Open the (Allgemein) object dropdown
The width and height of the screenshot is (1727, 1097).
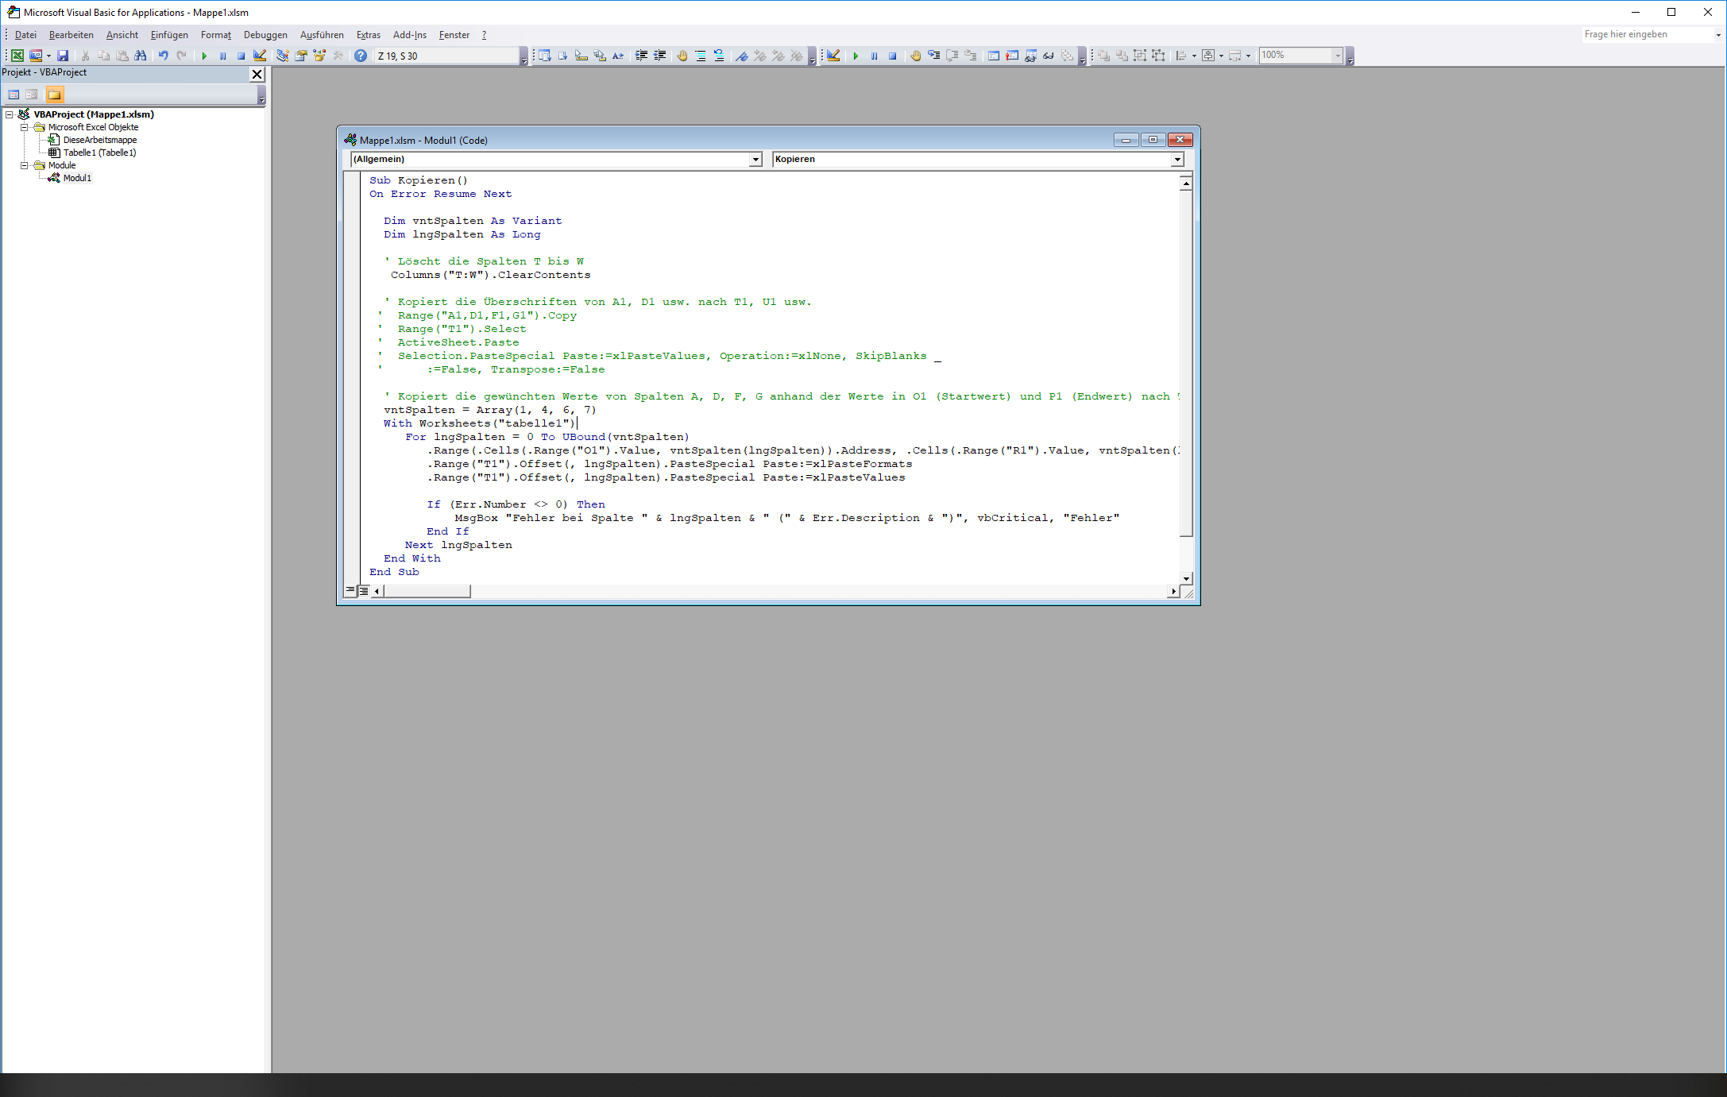point(755,160)
